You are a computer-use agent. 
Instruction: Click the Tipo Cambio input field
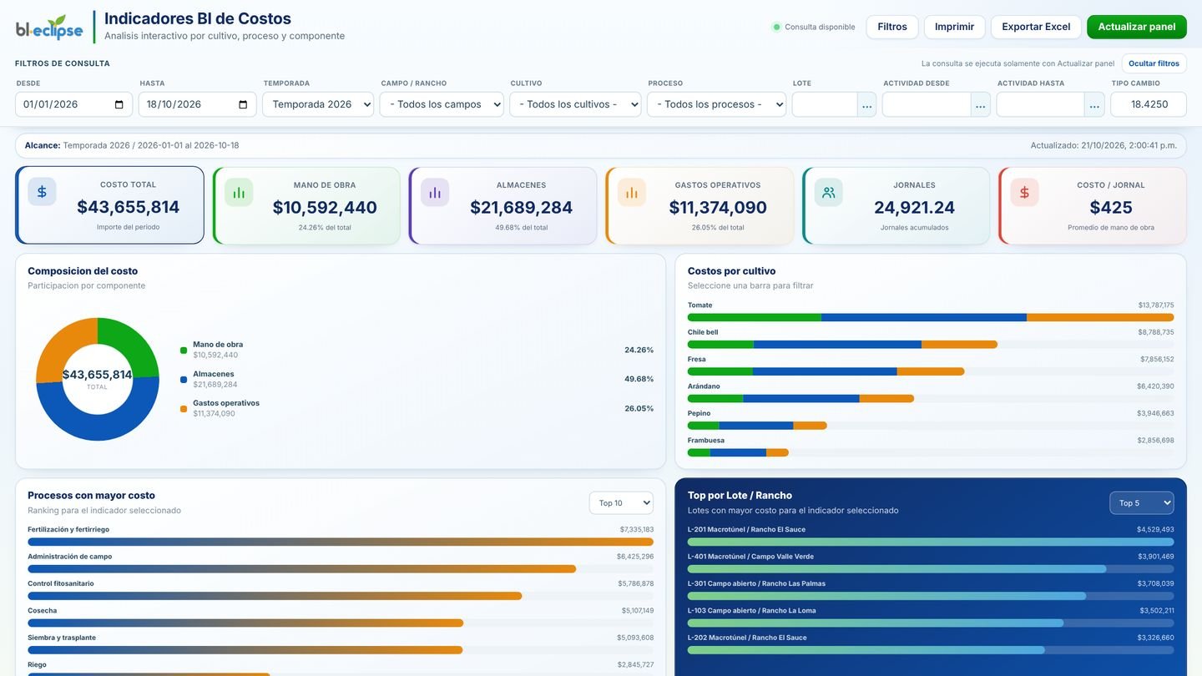[1149, 104]
